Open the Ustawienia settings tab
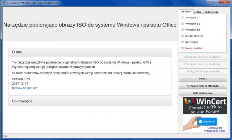The height and width of the screenshot is (140, 232). tap(212, 12)
